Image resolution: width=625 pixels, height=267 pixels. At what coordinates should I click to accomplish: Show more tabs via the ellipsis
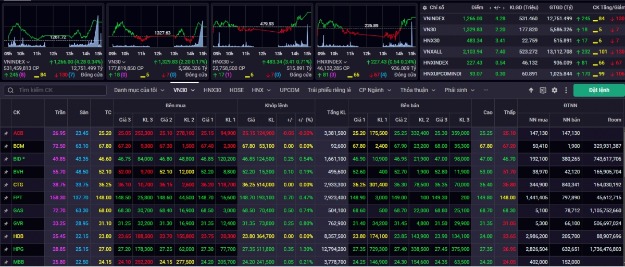(x=486, y=90)
